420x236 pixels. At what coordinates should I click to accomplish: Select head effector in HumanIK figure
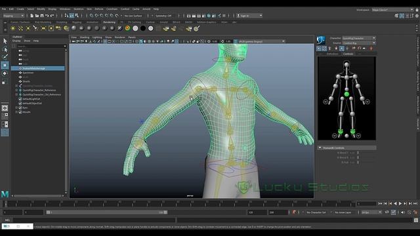[x=346, y=64]
